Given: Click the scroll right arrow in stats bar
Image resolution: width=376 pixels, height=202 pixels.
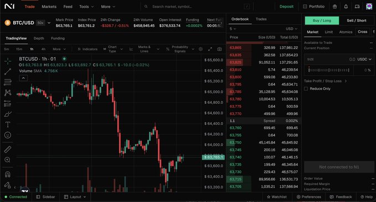Looking at the screenshot, I should [x=222, y=23].
